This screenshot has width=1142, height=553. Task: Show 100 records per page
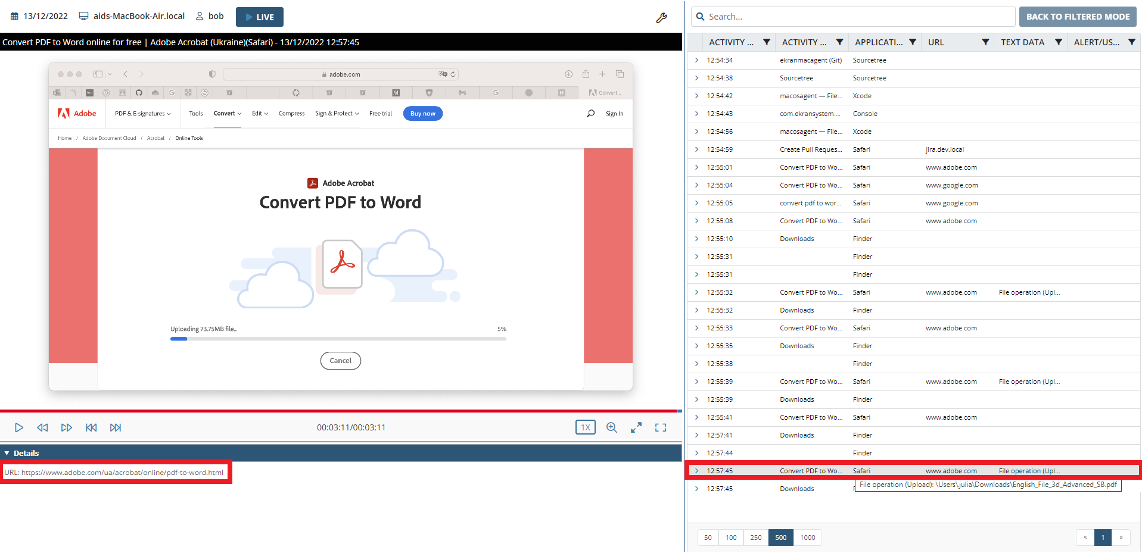click(731, 538)
